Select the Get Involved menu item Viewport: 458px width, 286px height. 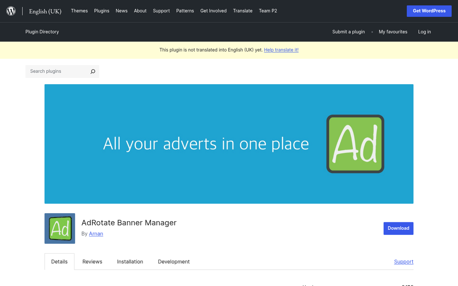[213, 11]
